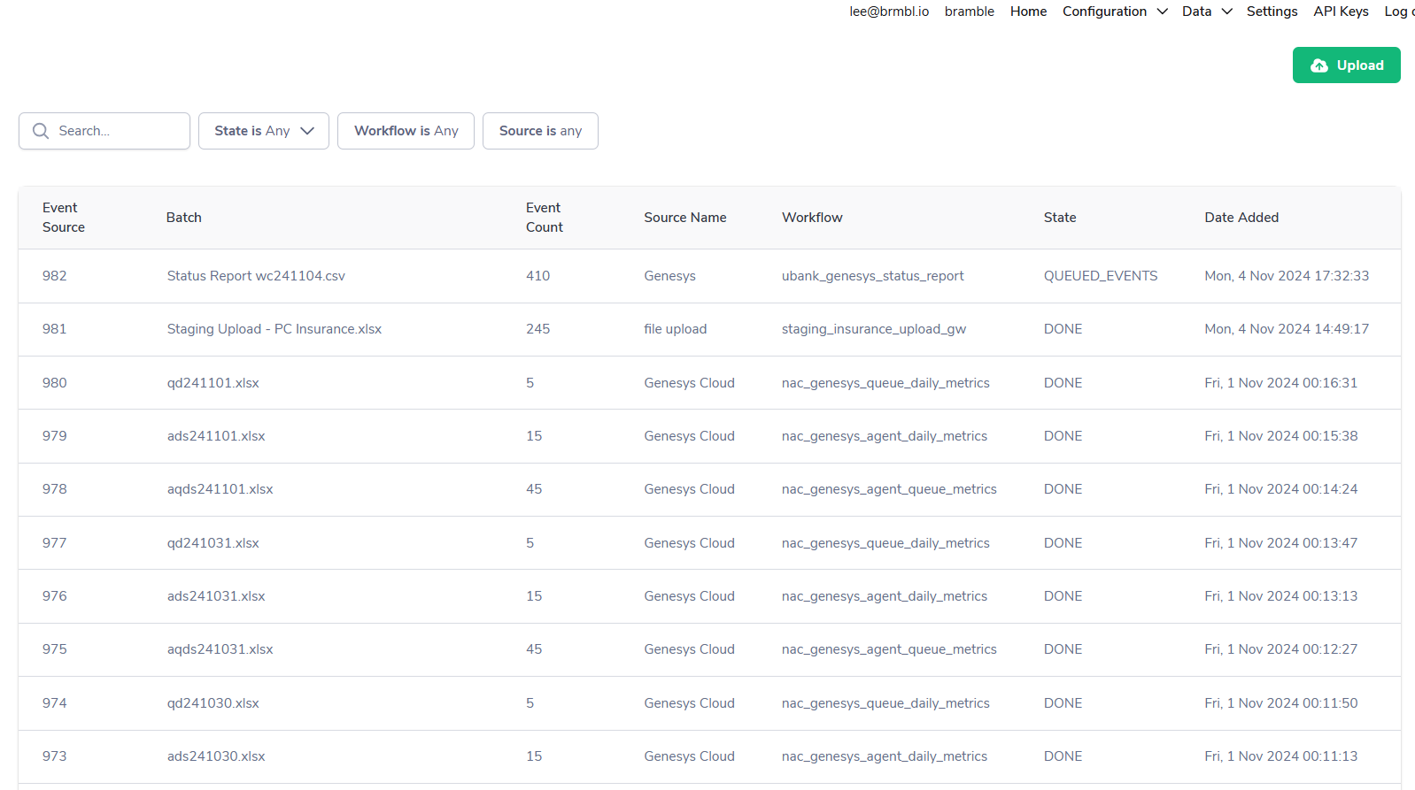Click the Date Added column header
1415x790 pixels.
coord(1241,218)
